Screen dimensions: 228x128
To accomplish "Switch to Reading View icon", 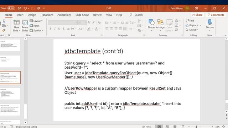I will [175, 127].
